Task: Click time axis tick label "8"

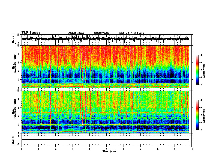Action: click(x=158, y=149)
